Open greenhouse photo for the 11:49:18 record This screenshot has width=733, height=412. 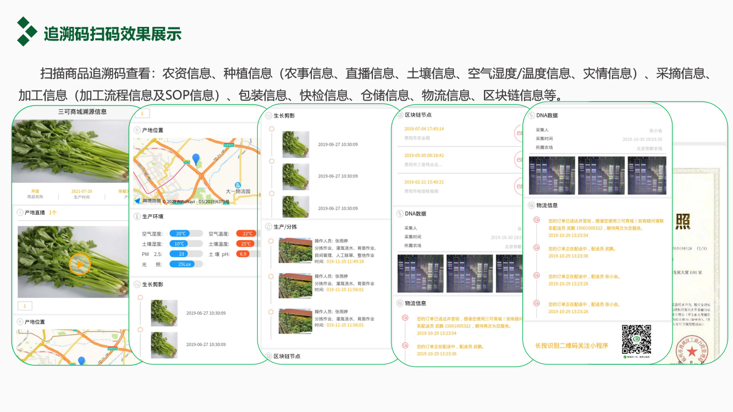coord(295,250)
